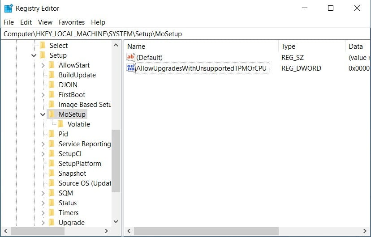Click the (Default) string value icon
This screenshot has height=237, width=371.
131,57
